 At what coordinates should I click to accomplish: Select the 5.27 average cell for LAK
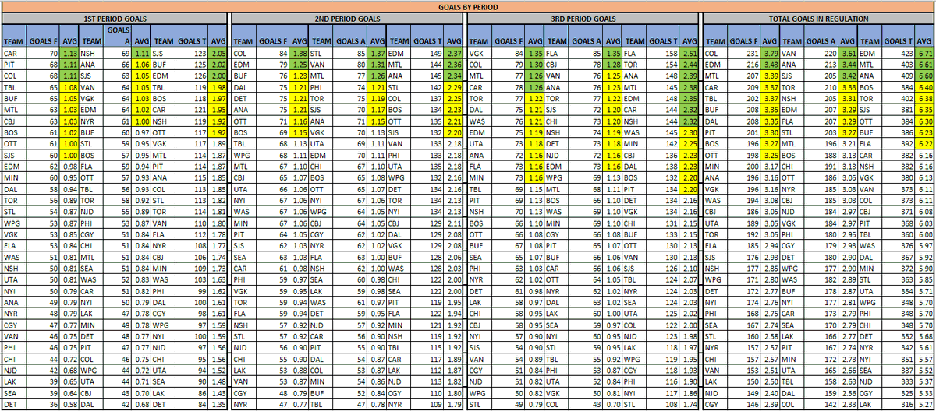925,405
